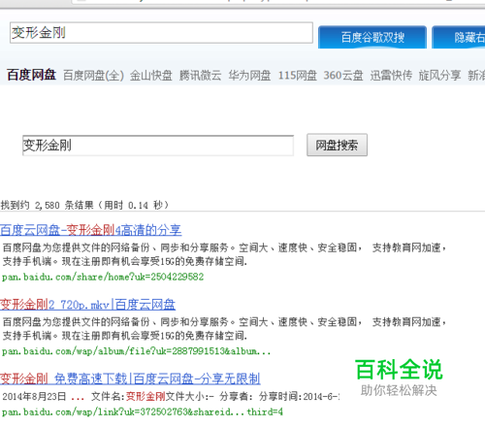
Task: Switch to 迅雷快传 tab
Action: [391, 76]
